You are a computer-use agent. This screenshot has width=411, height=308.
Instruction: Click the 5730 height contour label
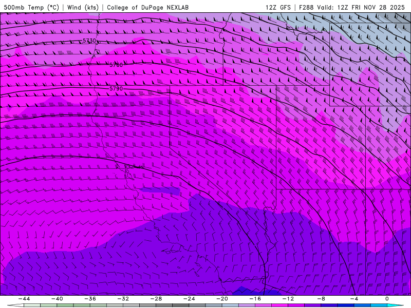click(89, 41)
